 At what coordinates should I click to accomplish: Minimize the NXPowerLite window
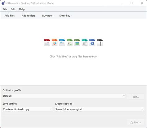(x=122, y=3)
